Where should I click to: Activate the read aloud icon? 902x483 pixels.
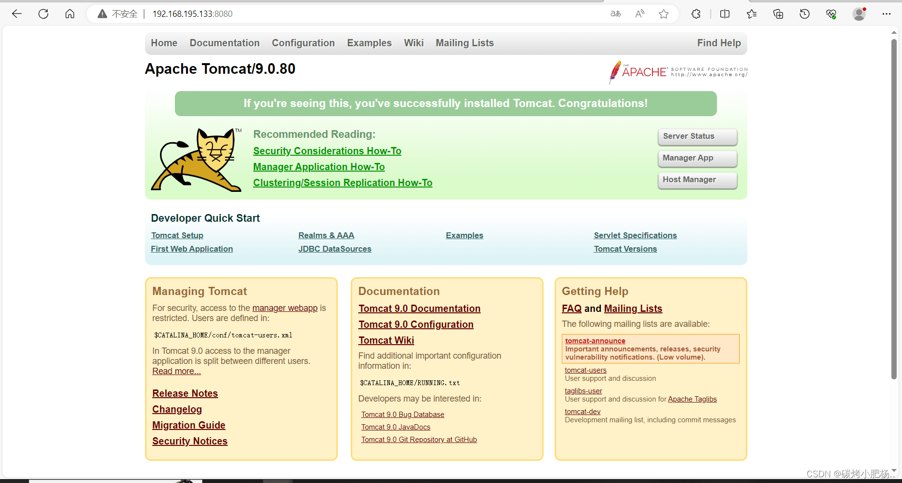coord(640,14)
